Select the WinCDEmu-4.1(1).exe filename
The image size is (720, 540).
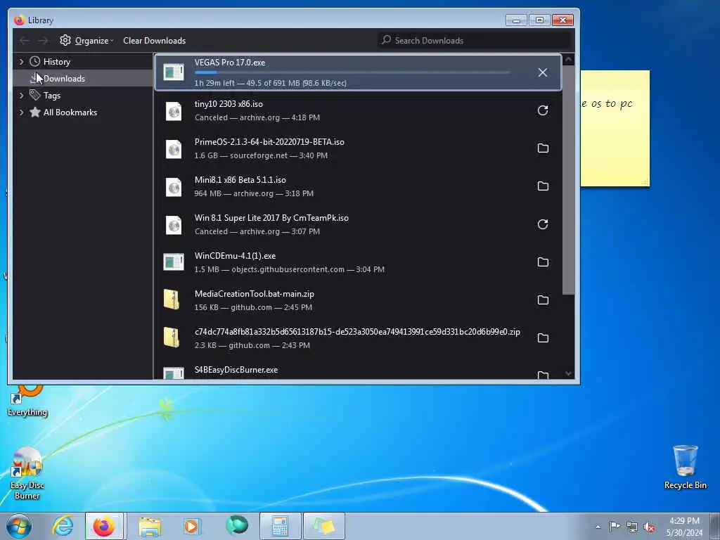click(x=235, y=256)
